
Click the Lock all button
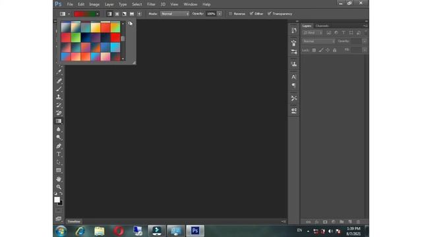pos(334,50)
